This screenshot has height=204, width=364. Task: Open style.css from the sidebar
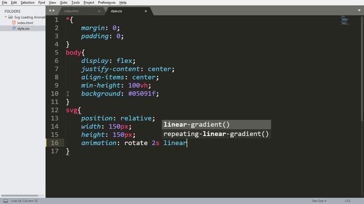(x=23, y=29)
